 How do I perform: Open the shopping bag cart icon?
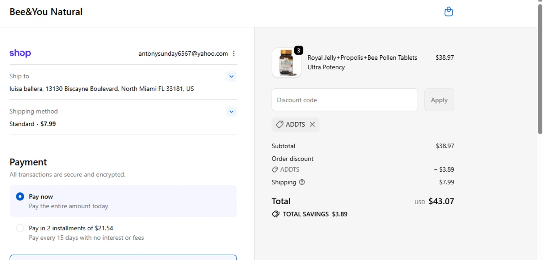coord(449,12)
